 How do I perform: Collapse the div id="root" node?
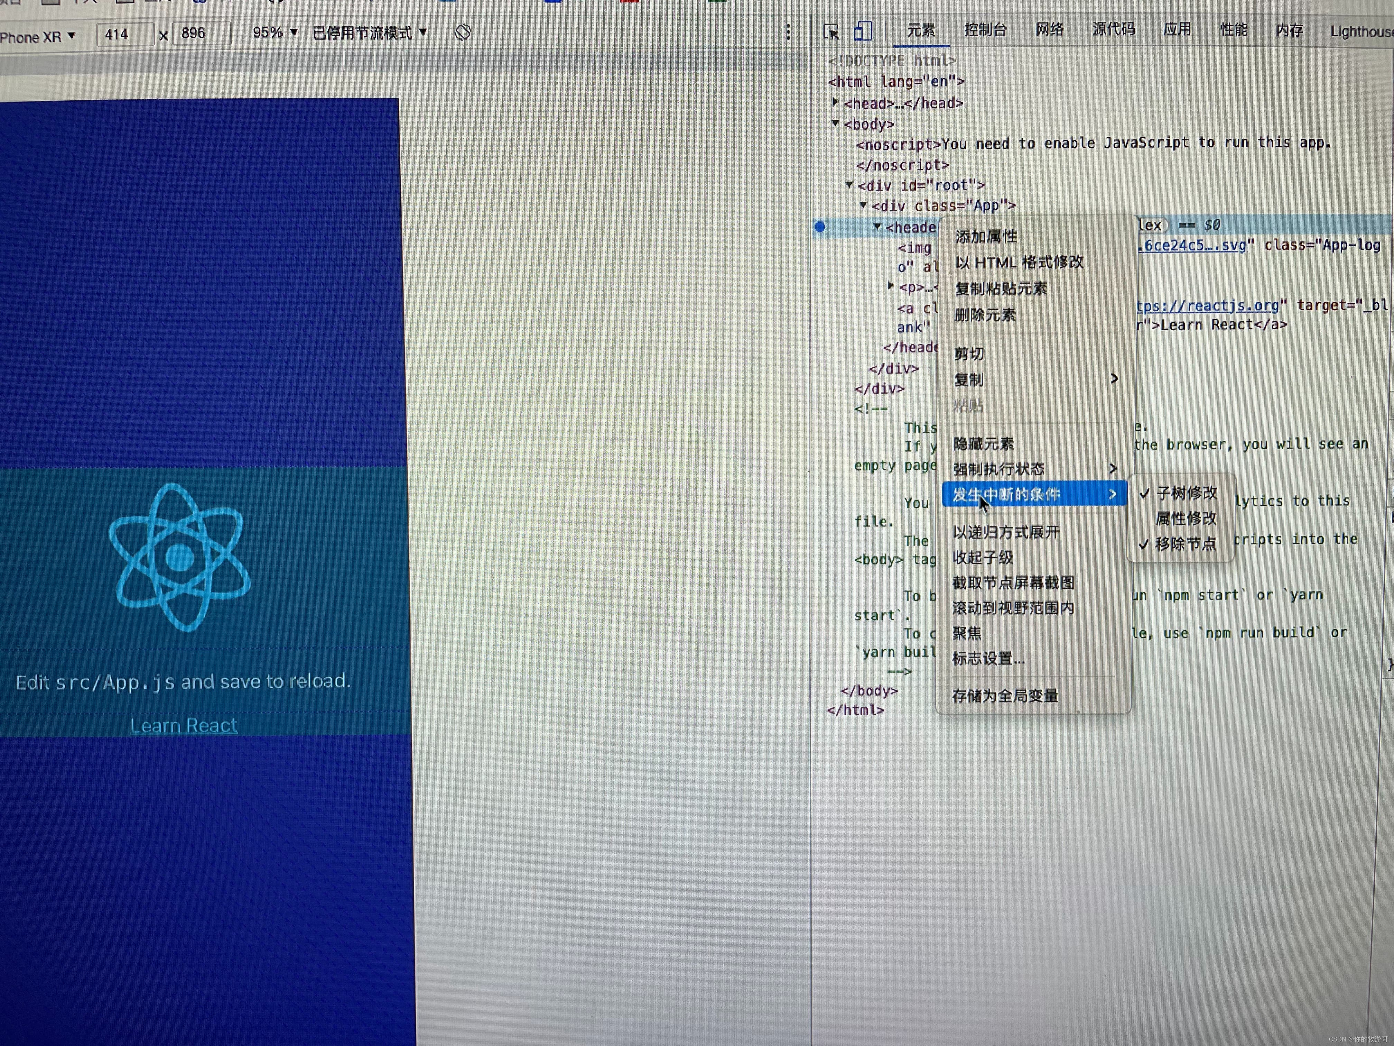click(x=849, y=185)
